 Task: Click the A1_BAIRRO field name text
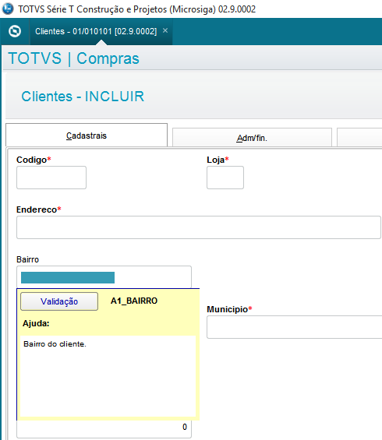click(134, 301)
